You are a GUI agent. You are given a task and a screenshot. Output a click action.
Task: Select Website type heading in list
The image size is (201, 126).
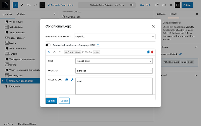pyautogui.click(x=16, y=22)
